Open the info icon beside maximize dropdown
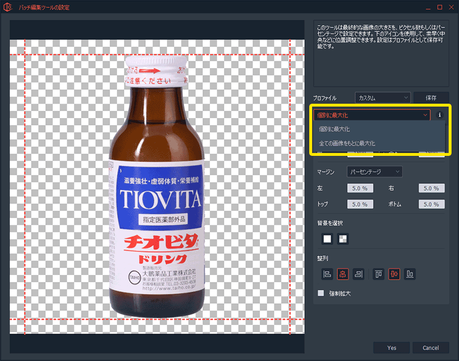459x361 pixels. point(440,115)
